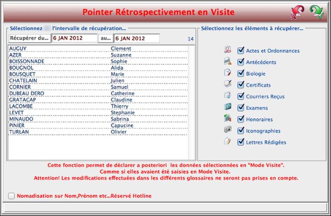The height and width of the screenshot is (216, 331).
Task: Click the Biologie icon
Action: coord(227,73)
